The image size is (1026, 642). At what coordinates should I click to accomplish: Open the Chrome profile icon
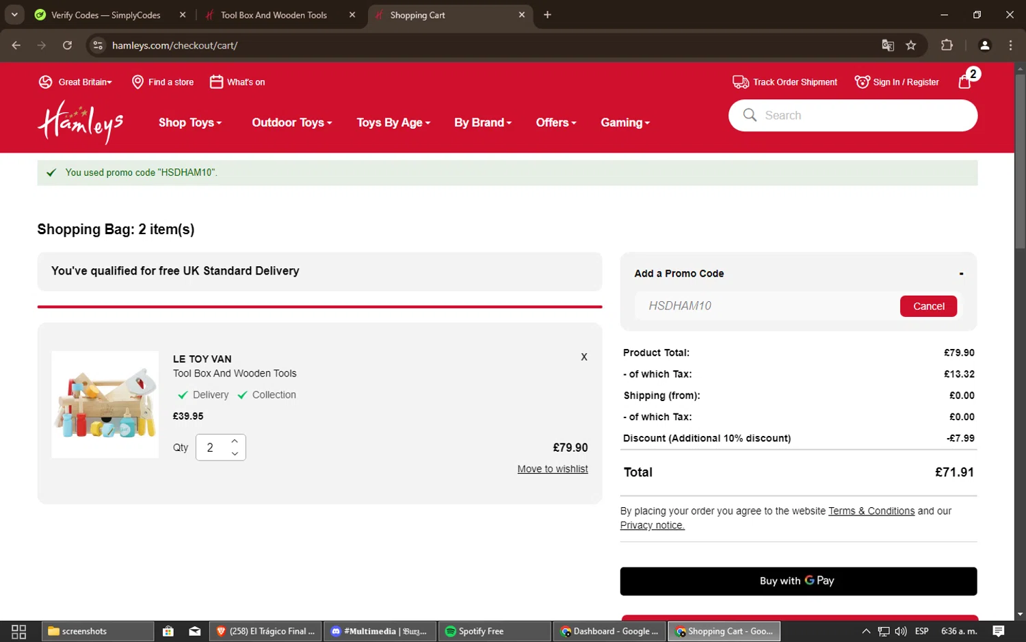(x=985, y=45)
